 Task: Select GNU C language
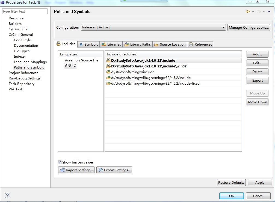[70, 66]
